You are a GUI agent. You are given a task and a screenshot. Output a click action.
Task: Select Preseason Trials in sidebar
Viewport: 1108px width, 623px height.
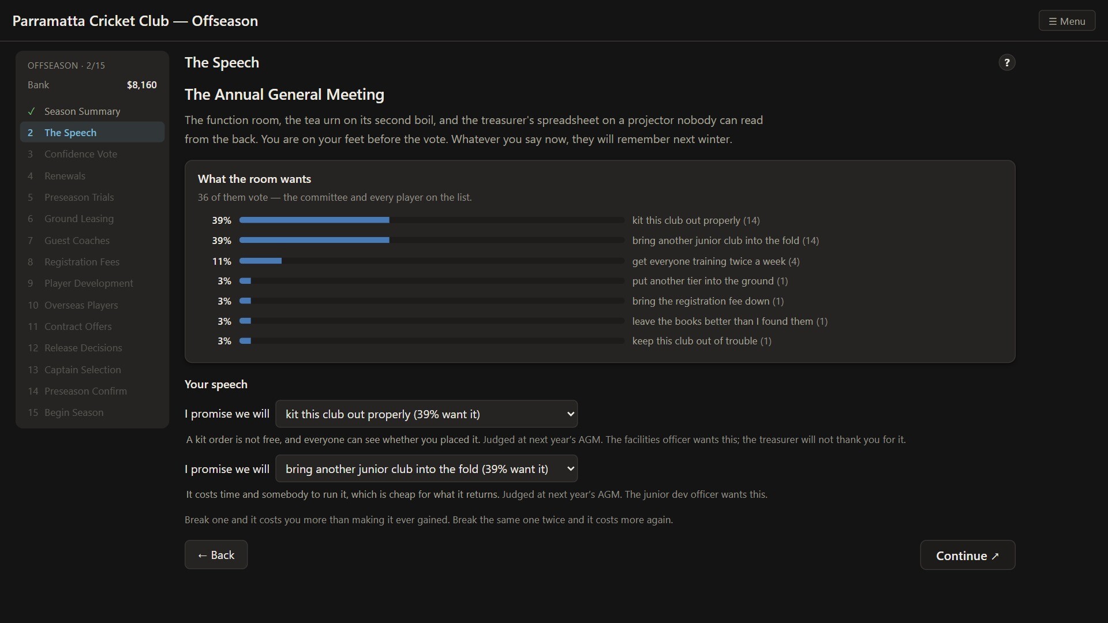[92, 197]
